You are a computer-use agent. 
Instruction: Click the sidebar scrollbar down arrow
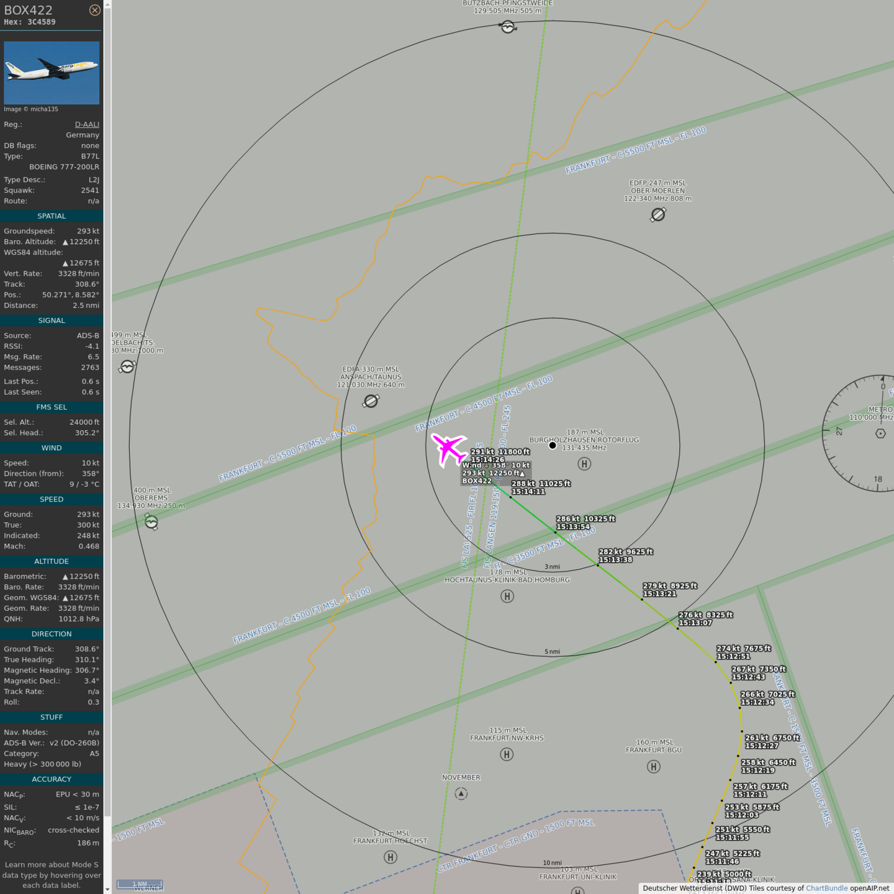[x=107, y=889]
